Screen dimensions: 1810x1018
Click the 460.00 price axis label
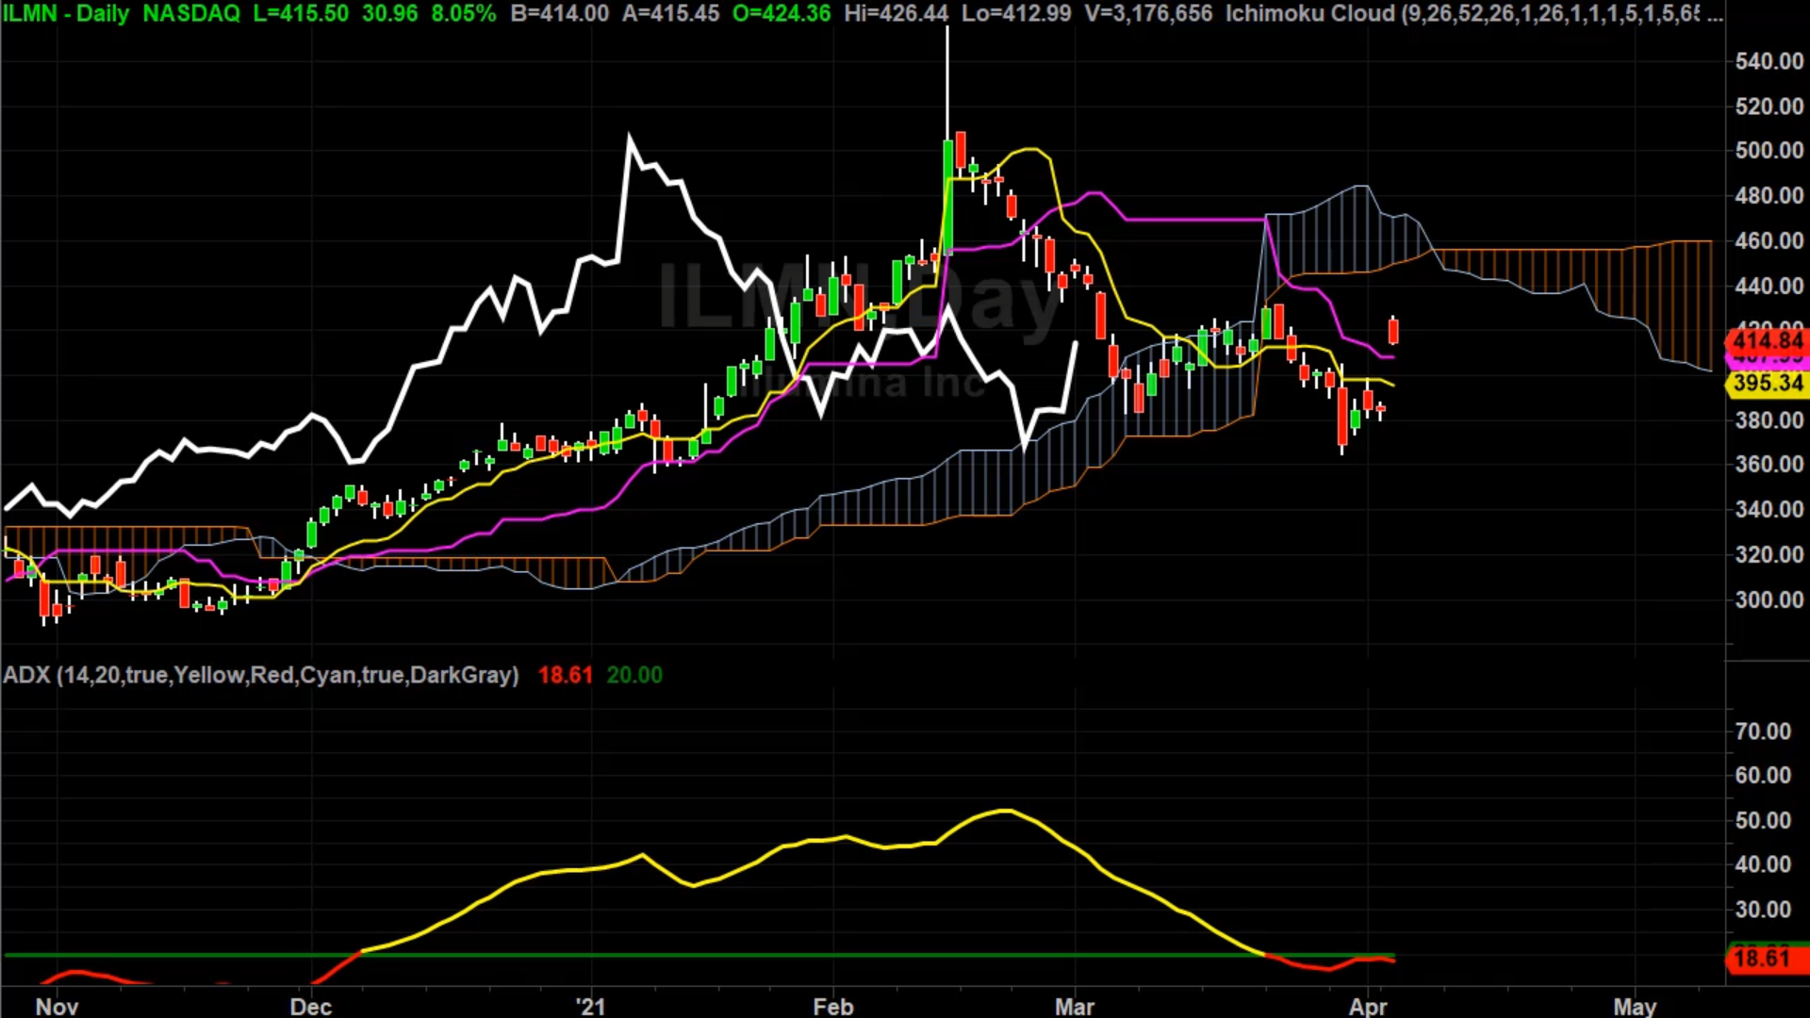1769,240
